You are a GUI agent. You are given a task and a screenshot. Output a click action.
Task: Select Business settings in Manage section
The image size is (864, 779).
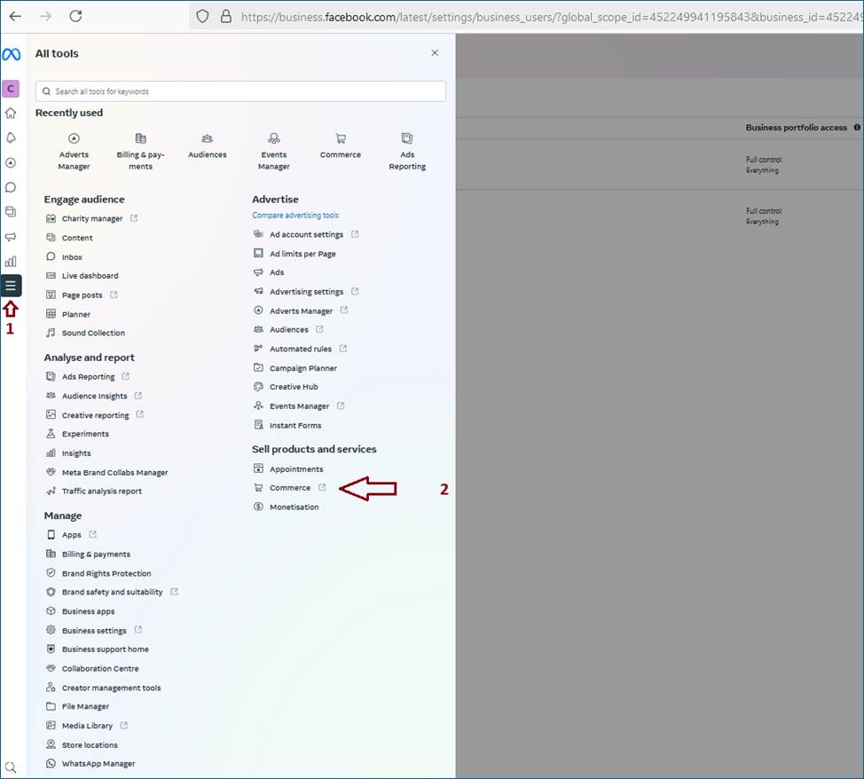(94, 631)
